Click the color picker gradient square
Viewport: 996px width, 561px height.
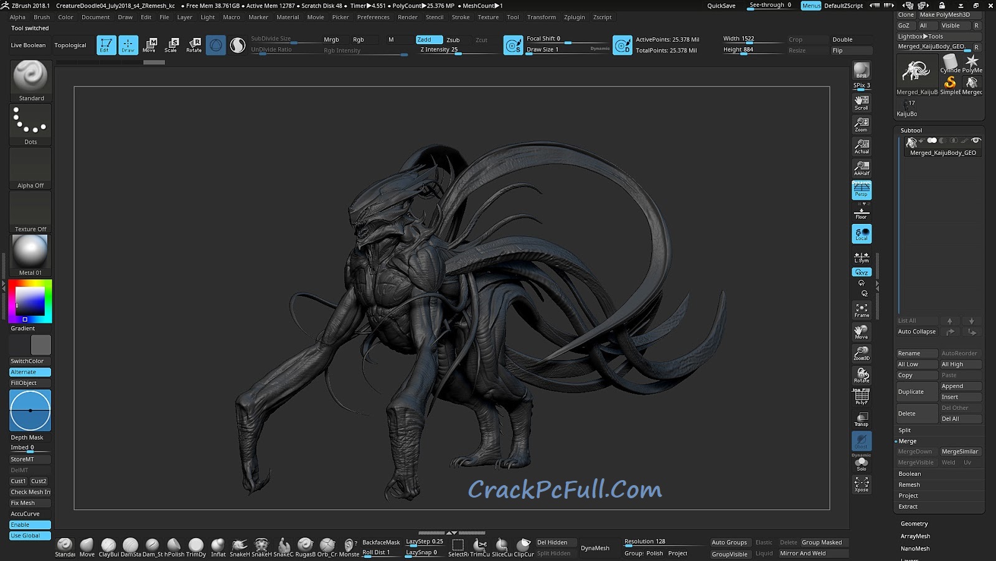[x=30, y=301]
